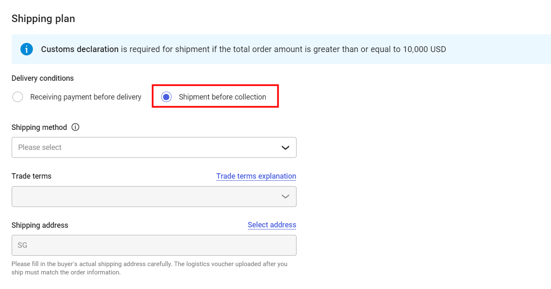551x289 pixels.
Task: Open the Shipping method dropdown
Action: [154, 147]
